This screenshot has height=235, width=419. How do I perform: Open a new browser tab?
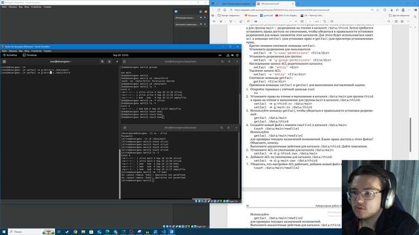click(297, 4)
